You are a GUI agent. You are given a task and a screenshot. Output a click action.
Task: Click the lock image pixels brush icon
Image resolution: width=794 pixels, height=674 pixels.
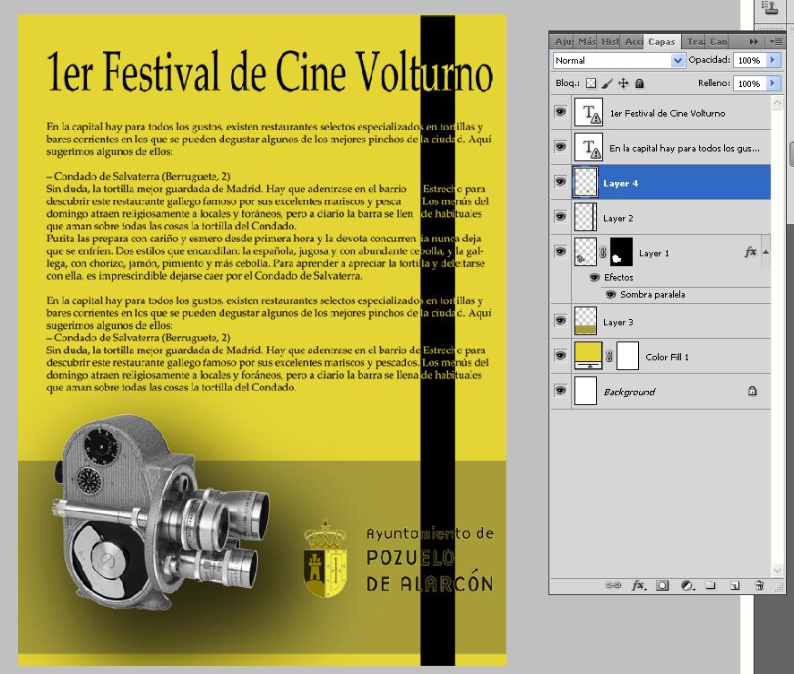click(x=608, y=83)
